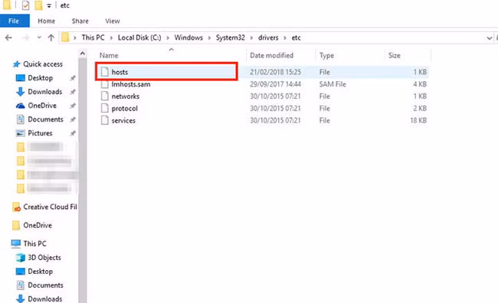
Task: Switch to the View ribbon tab
Action: click(113, 21)
